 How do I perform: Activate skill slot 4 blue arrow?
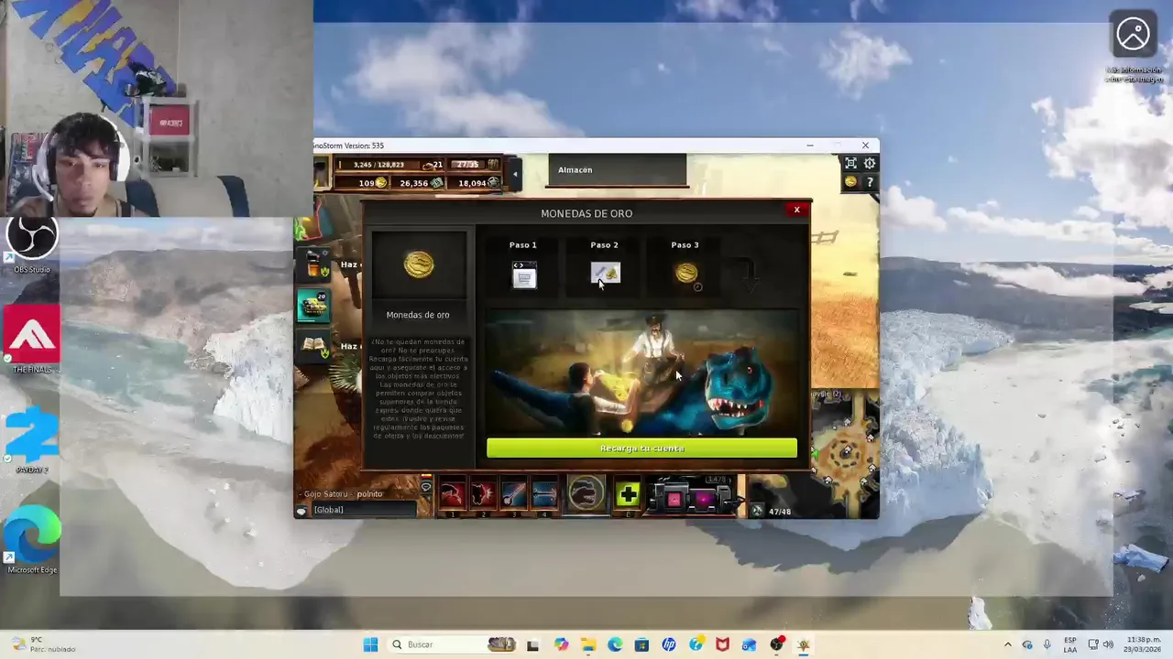pos(545,496)
